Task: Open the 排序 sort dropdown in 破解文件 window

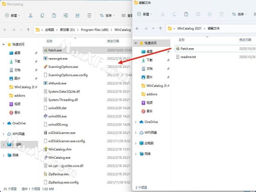Action: [x=239, y=14]
